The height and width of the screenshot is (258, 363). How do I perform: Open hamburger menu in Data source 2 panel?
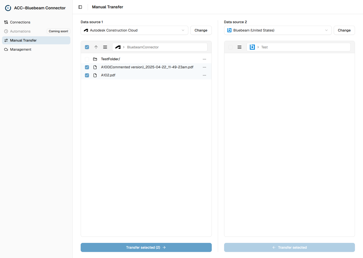pyautogui.click(x=239, y=47)
